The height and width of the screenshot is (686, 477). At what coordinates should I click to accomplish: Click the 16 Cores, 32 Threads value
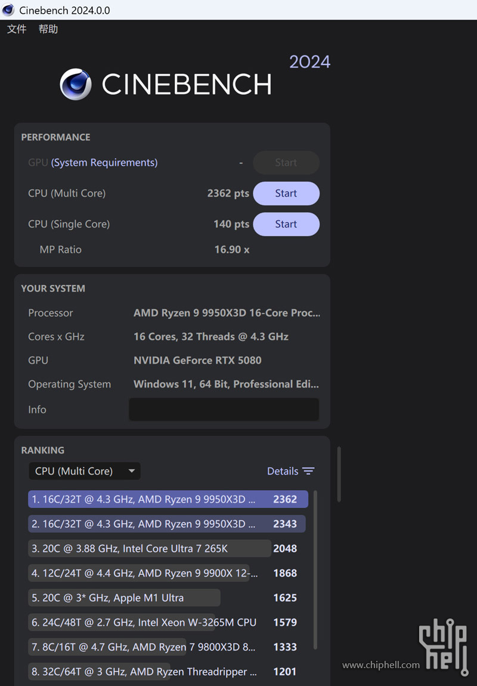[211, 337]
